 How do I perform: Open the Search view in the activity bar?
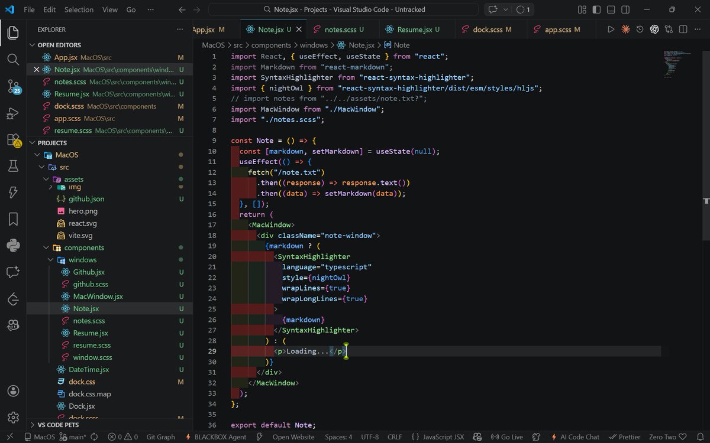(x=13, y=59)
